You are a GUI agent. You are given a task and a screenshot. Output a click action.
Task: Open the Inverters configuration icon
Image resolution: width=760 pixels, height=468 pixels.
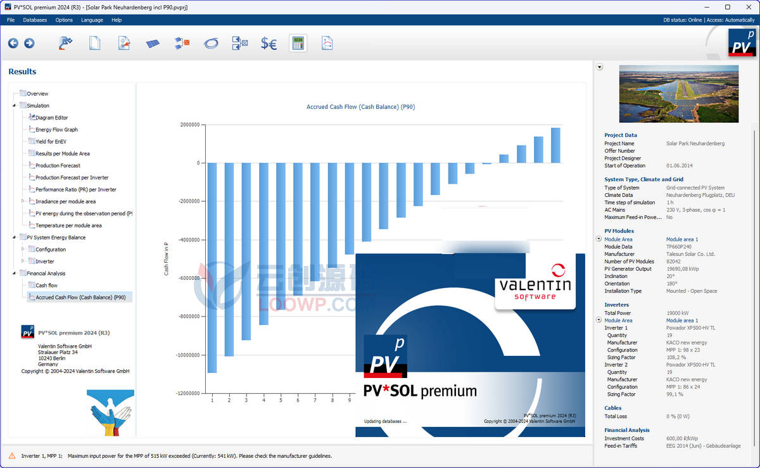[x=182, y=43]
